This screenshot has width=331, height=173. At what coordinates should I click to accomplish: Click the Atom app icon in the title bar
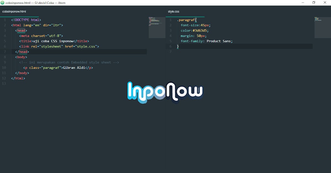click(x=2, y=3)
